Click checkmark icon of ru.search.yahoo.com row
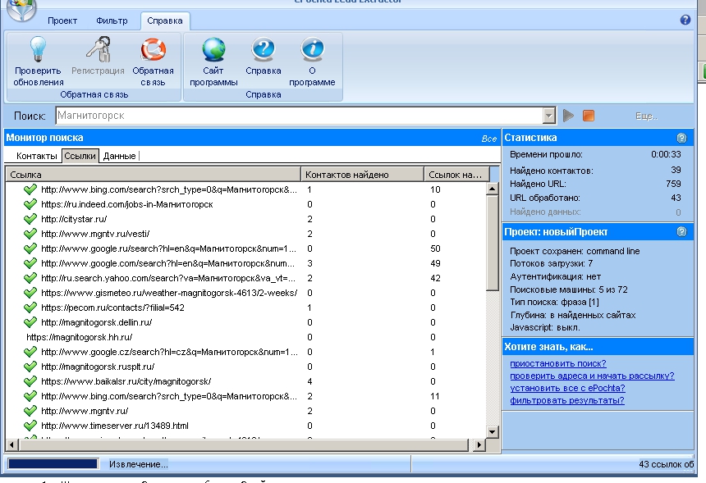706x483 pixels. (x=30, y=278)
